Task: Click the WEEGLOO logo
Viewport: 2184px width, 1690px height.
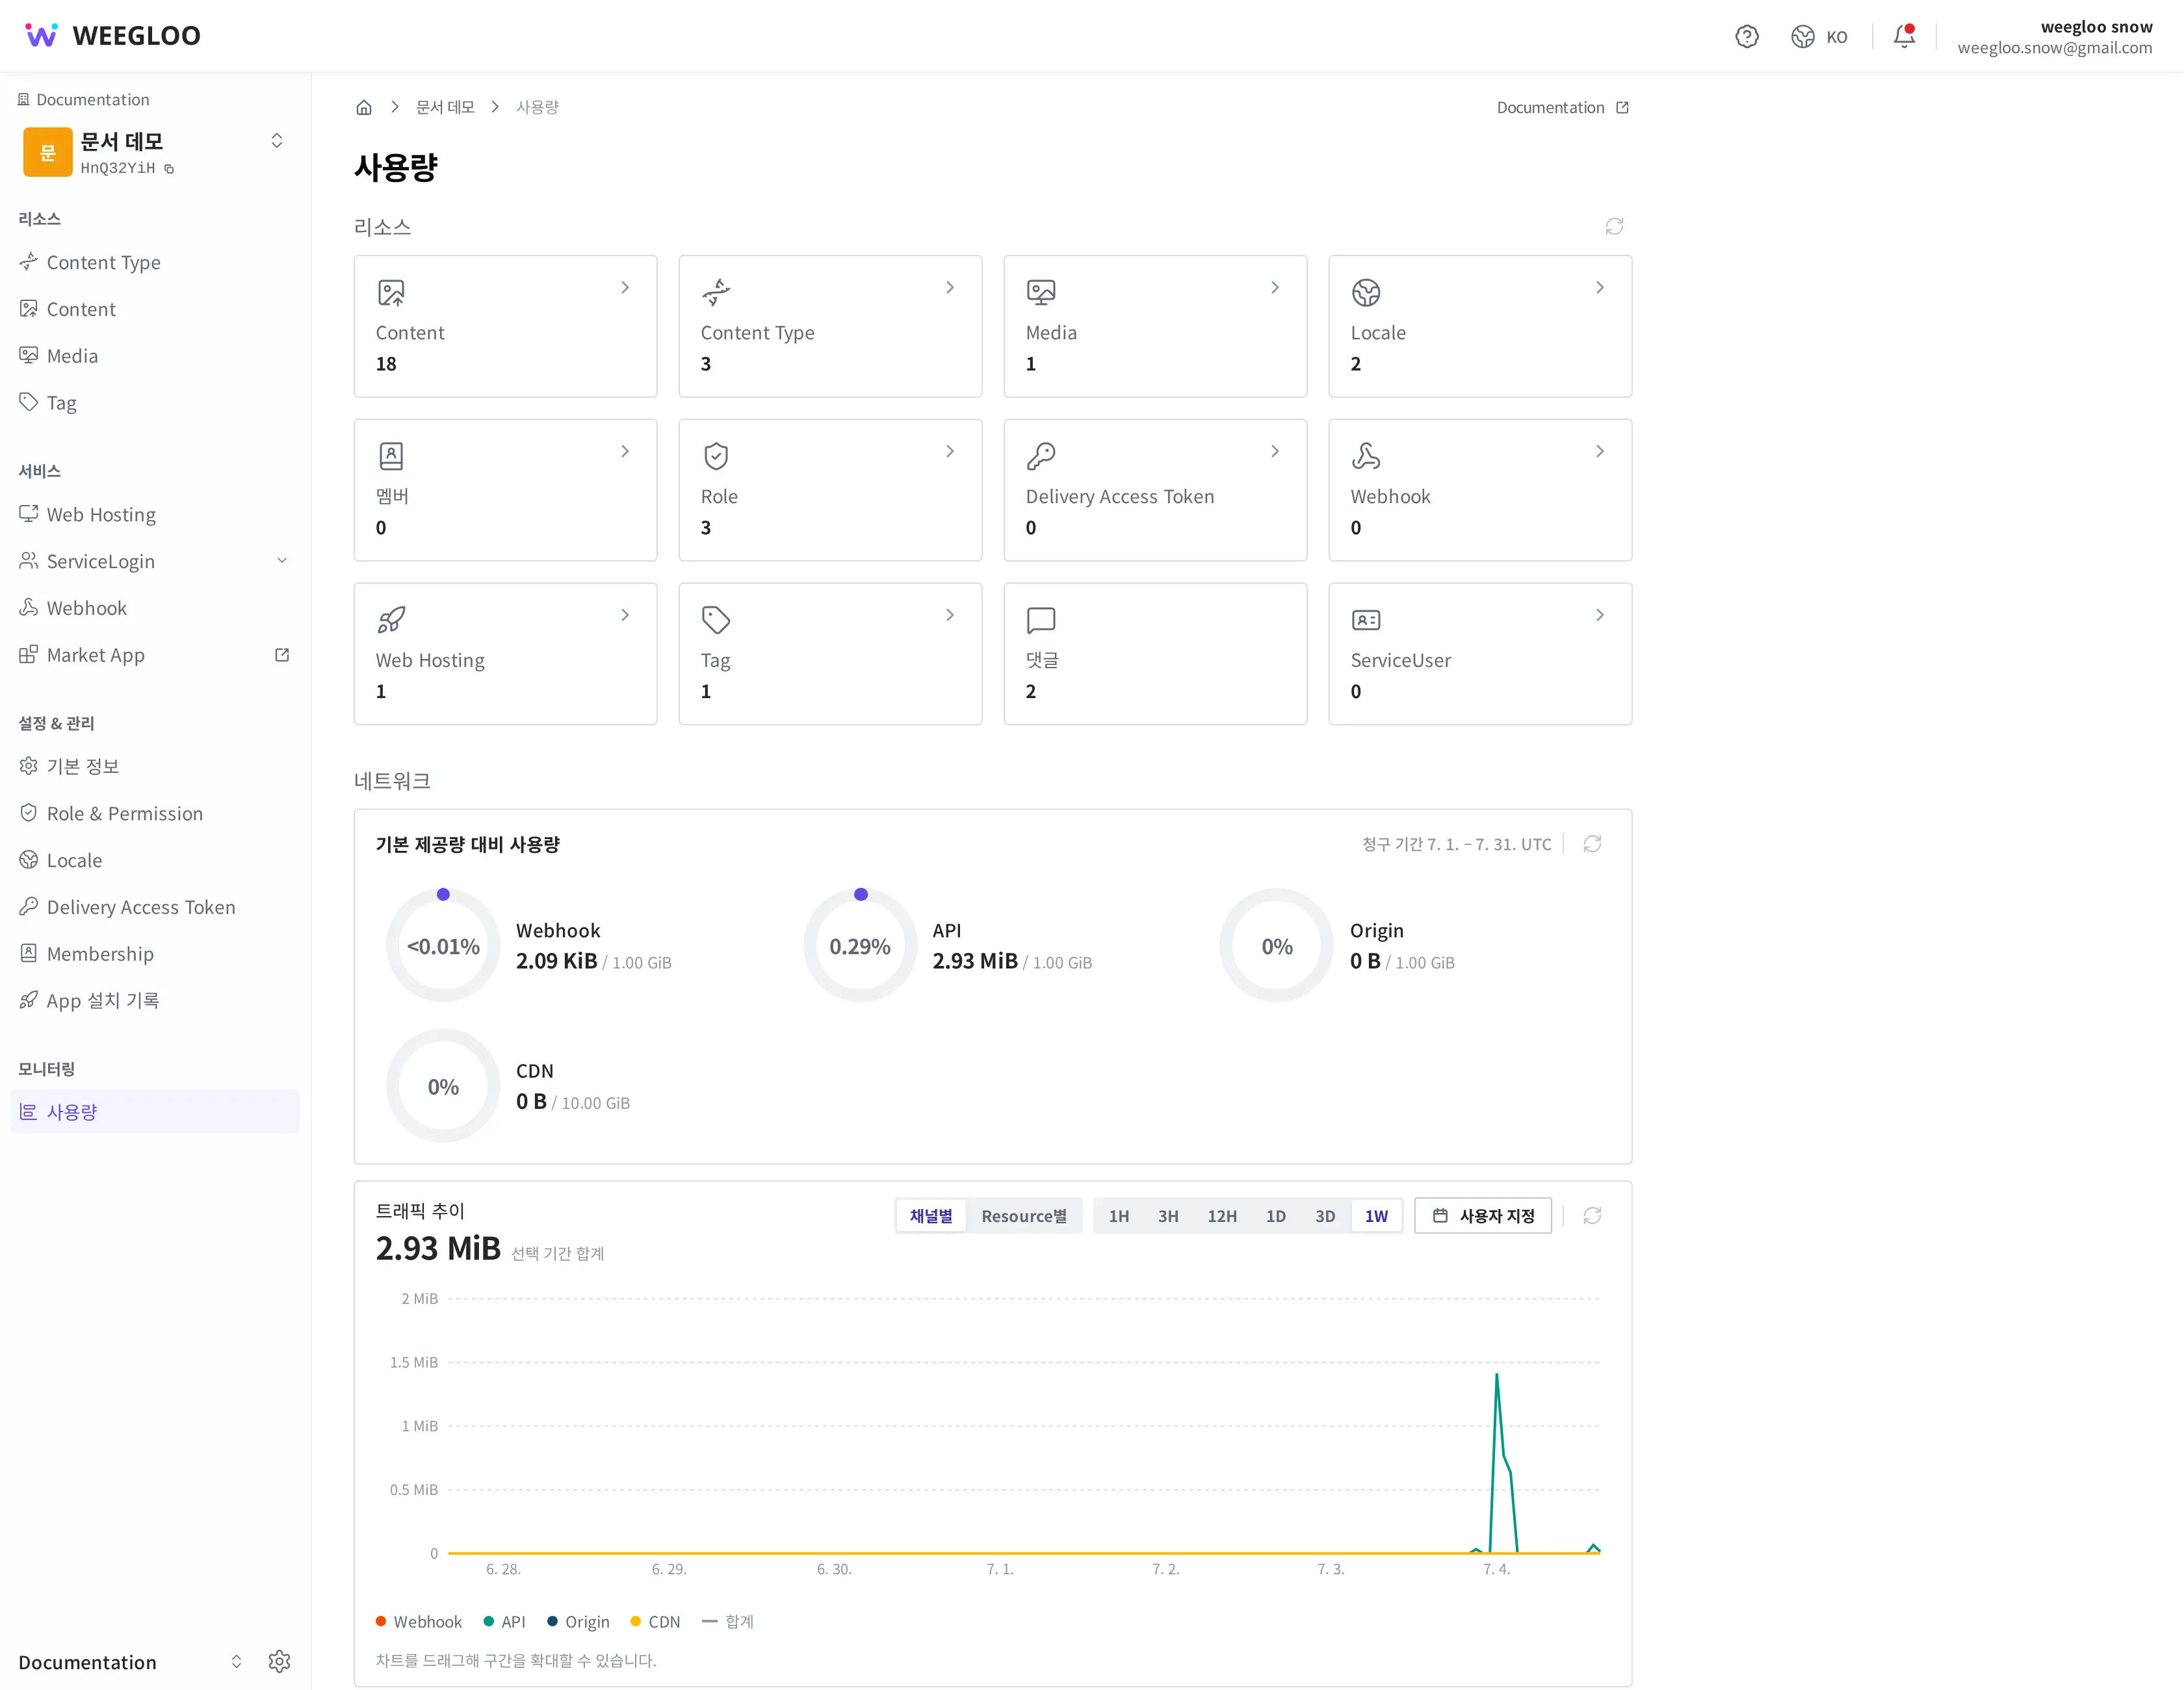Action: coord(112,36)
